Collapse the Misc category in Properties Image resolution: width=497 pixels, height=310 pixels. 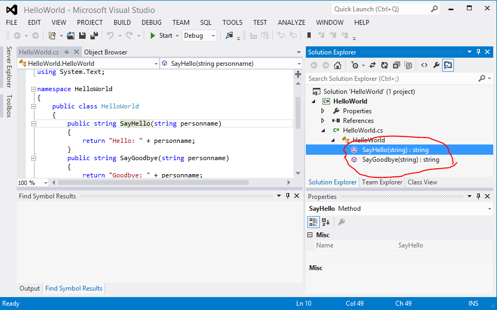tap(310, 235)
